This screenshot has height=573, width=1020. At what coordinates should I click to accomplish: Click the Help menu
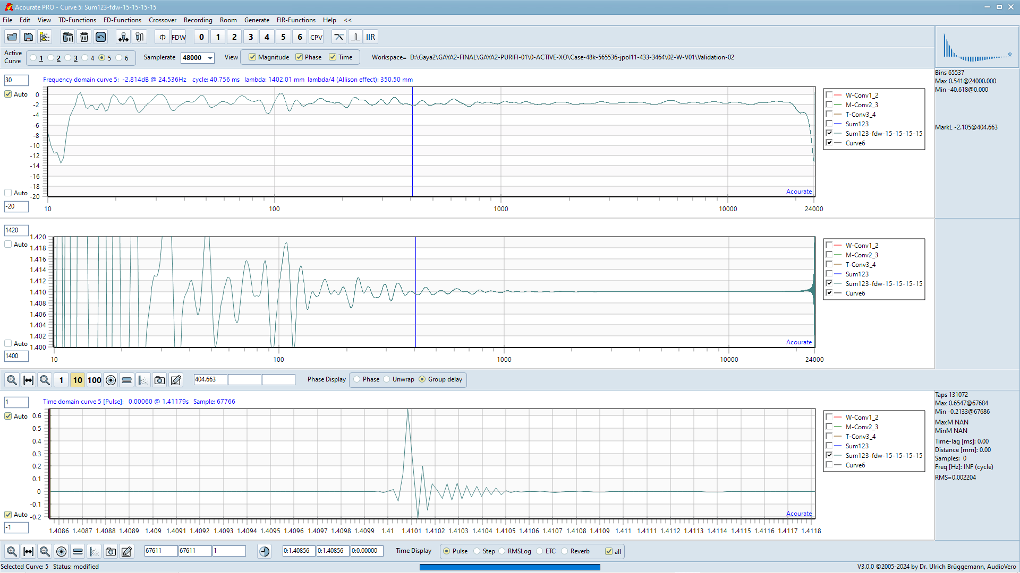point(329,20)
